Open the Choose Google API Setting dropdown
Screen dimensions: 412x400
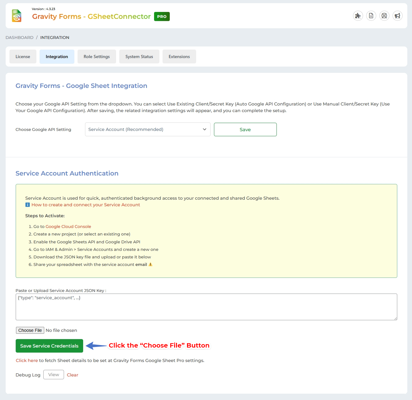(147, 129)
